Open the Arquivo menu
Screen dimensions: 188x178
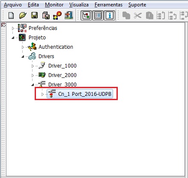[13, 5]
